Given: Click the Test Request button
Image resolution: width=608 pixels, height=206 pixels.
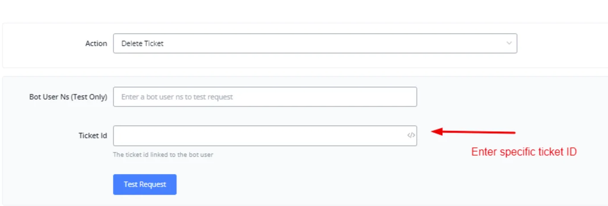Looking at the screenshot, I should [x=145, y=184].
